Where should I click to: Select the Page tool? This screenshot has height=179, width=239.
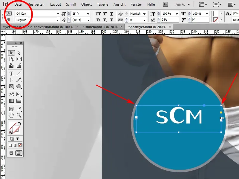[11, 59]
